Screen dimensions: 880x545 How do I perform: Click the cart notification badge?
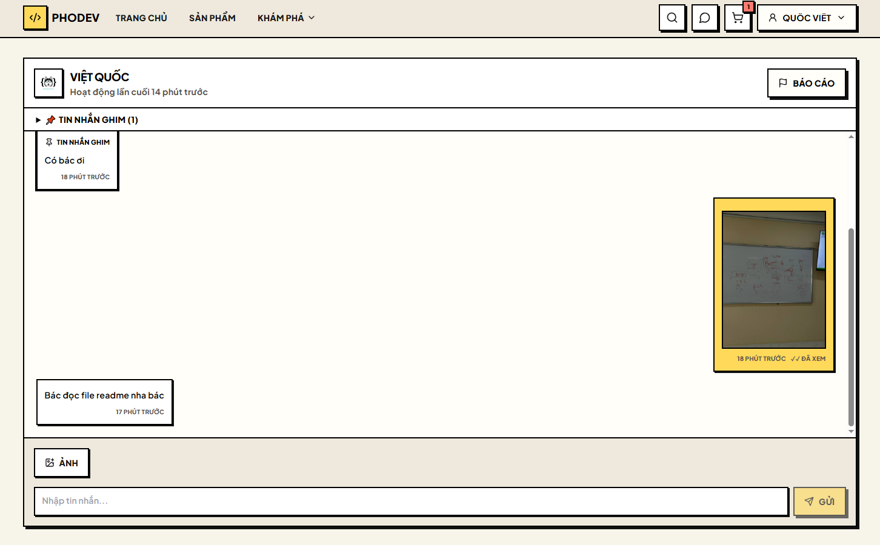click(x=748, y=7)
